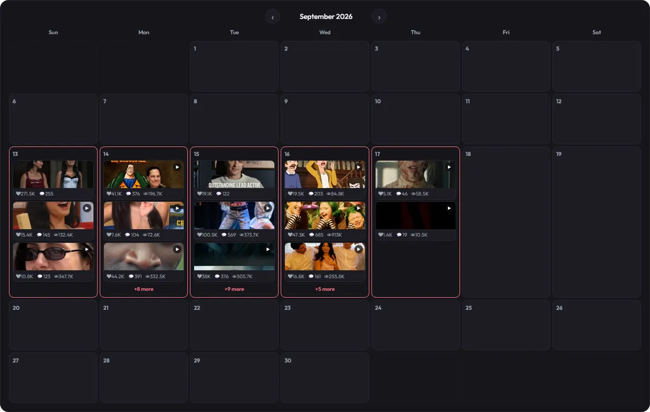Click the eye icon beside 58.5K
Screen dimensions: 650x412
pyautogui.click(x=414, y=194)
